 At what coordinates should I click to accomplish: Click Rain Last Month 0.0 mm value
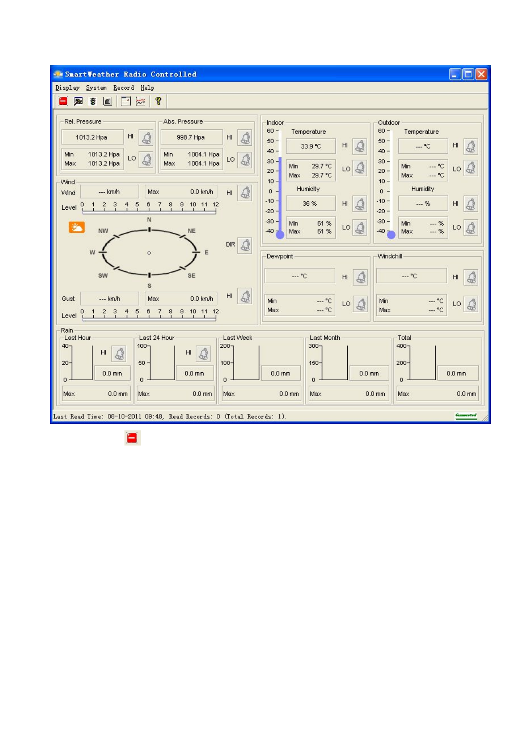pyautogui.click(x=369, y=374)
